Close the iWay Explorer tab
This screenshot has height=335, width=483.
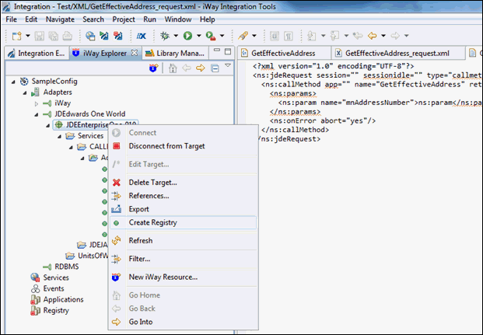click(x=135, y=53)
